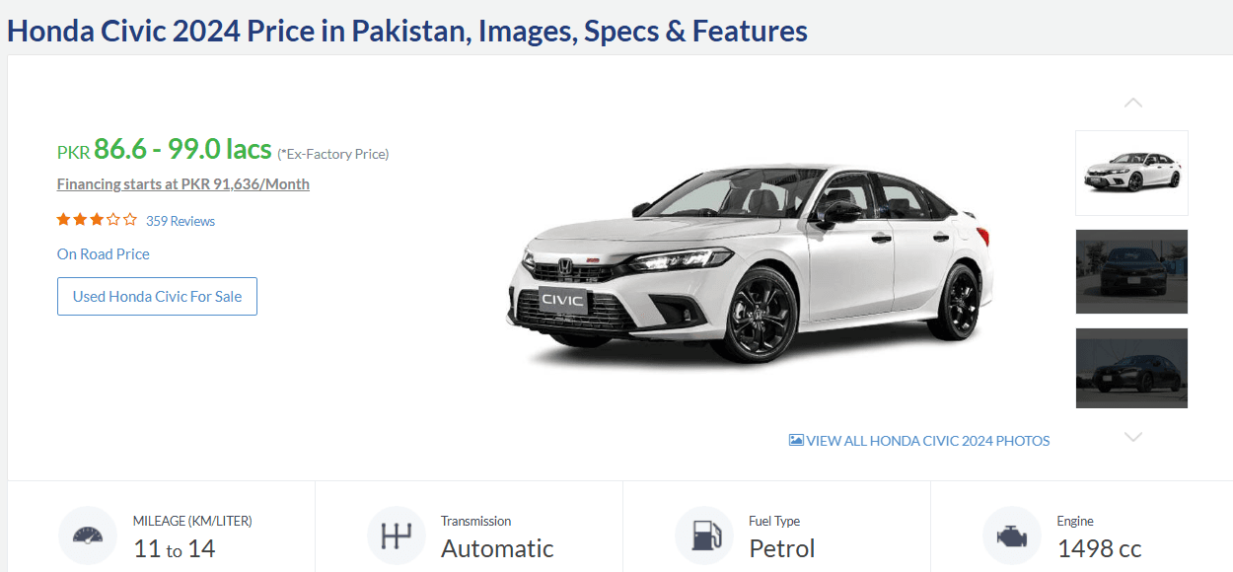Image resolution: width=1233 pixels, height=572 pixels.
Task: Click the mileage speedometer icon
Action: pos(88,536)
